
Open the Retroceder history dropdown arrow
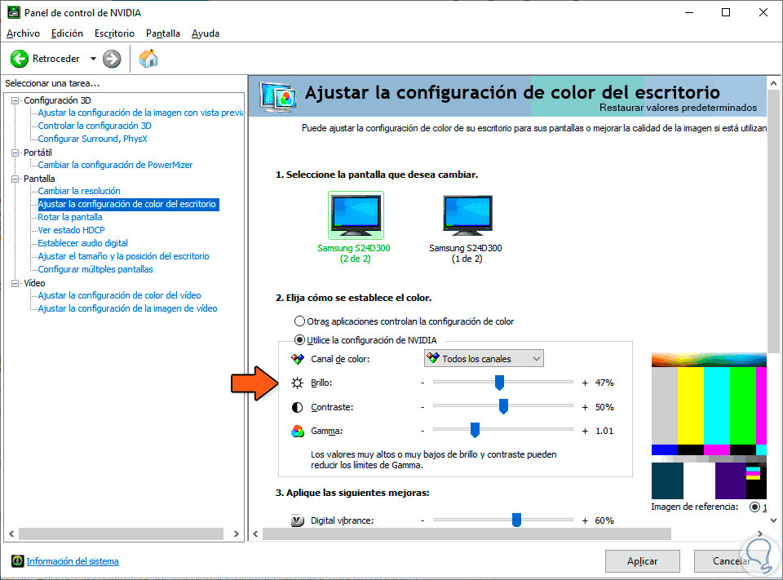(93, 59)
